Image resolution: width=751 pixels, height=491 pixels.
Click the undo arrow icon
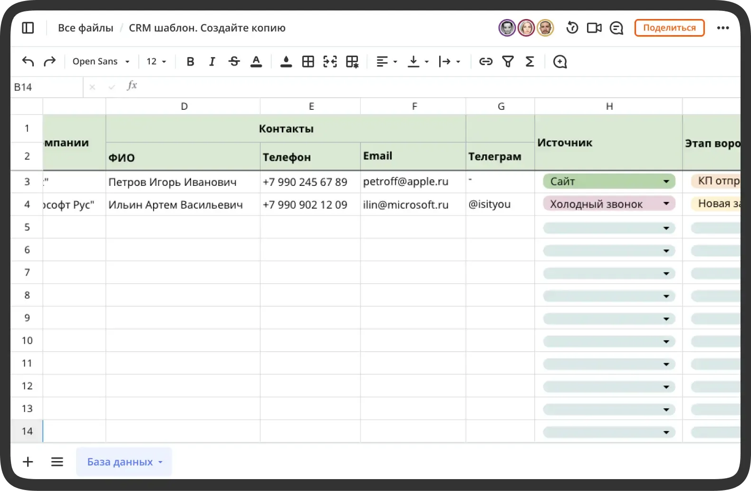(28, 61)
